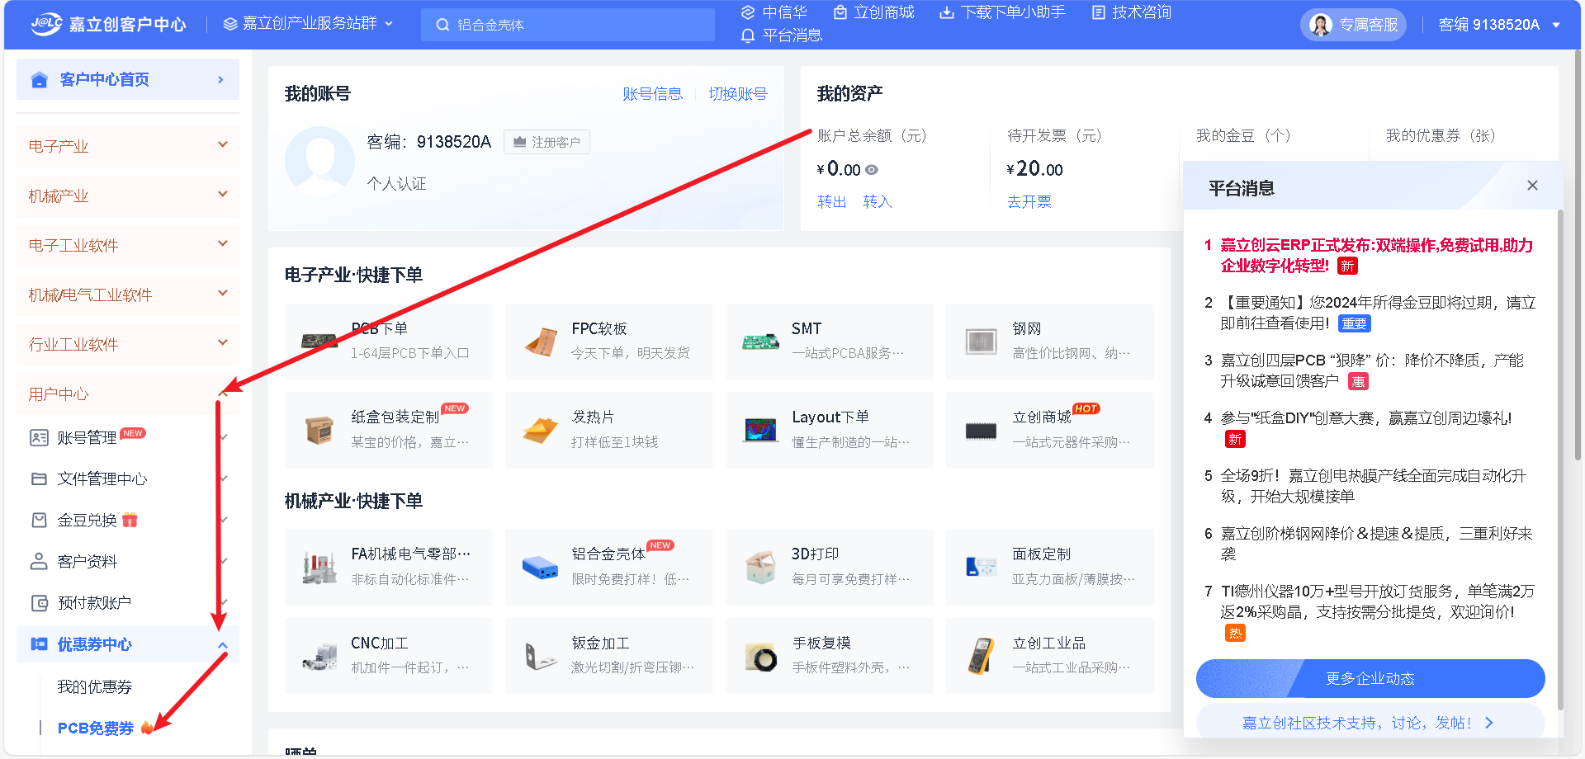Close the 平台消息 panel

click(x=1532, y=186)
